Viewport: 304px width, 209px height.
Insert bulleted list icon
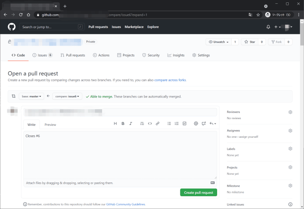pyautogui.click(x=169, y=123)
